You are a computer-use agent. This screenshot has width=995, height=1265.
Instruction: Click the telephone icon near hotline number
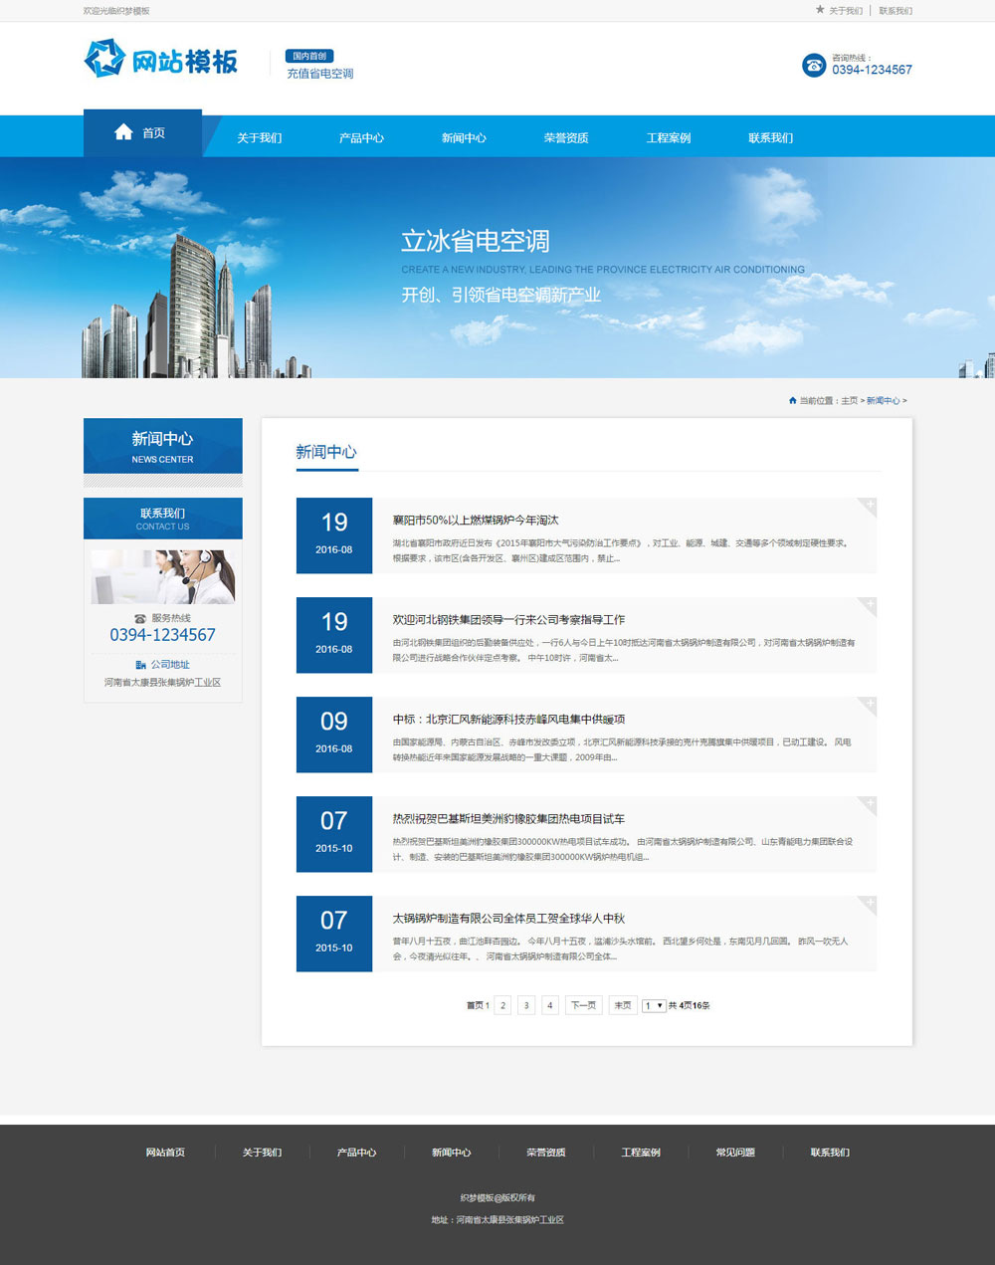point(814,65)
